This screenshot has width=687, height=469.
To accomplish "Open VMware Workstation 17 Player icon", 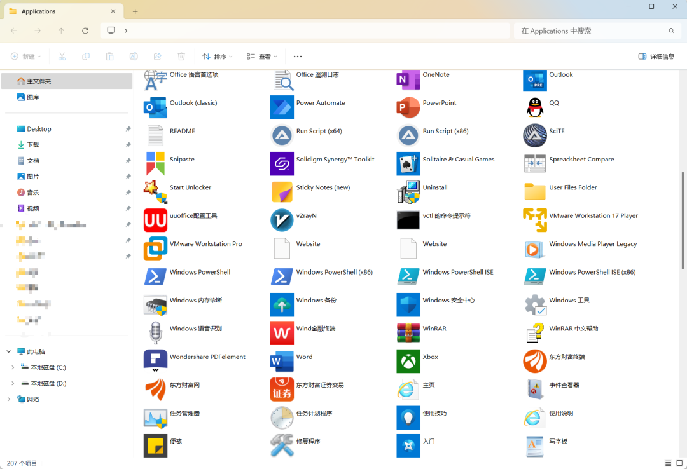I will 534,220.
